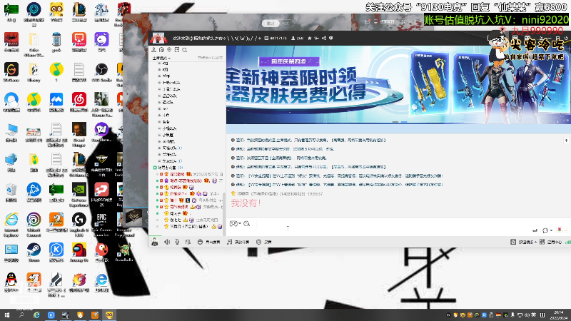Click the send enter-arrow icon
Screen dimensions: 571x321
pos(535,230)
